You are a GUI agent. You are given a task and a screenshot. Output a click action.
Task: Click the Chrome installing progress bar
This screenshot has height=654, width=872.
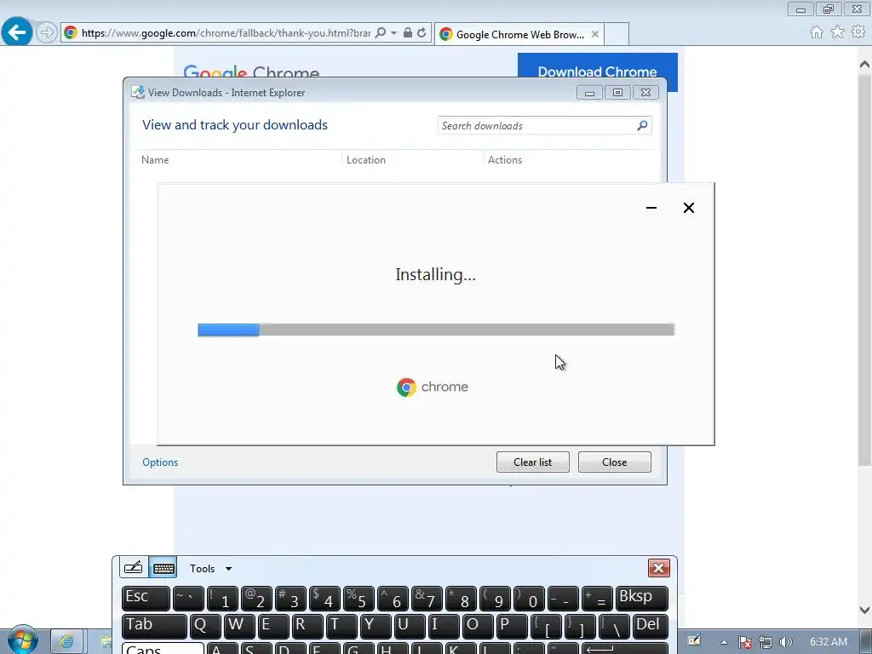436,330
